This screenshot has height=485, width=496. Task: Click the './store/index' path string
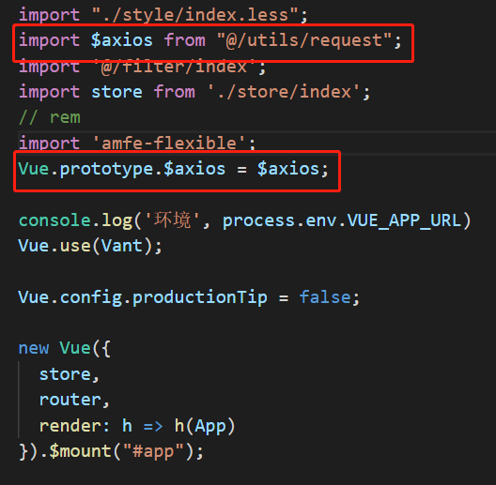coord(284,92)
